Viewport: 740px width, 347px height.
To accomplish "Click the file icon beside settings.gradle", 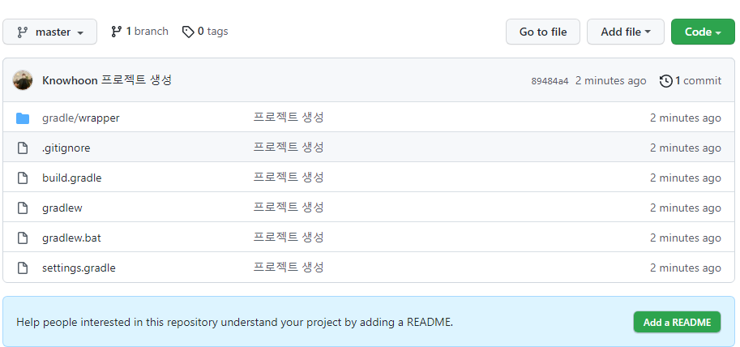I will click(x=23, y=268).
